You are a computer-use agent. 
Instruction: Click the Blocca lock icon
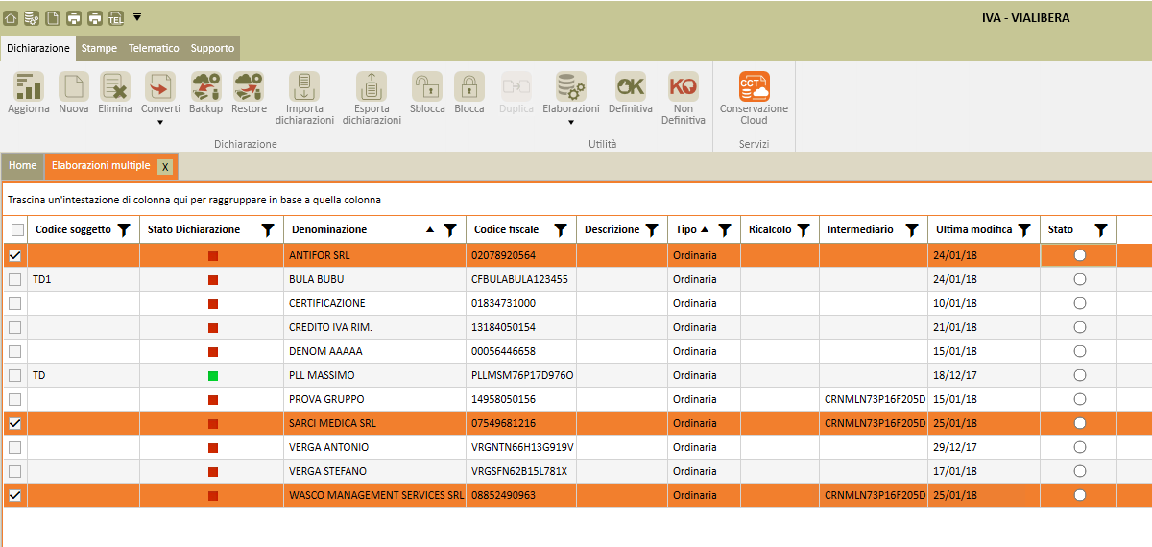[469, 86]
